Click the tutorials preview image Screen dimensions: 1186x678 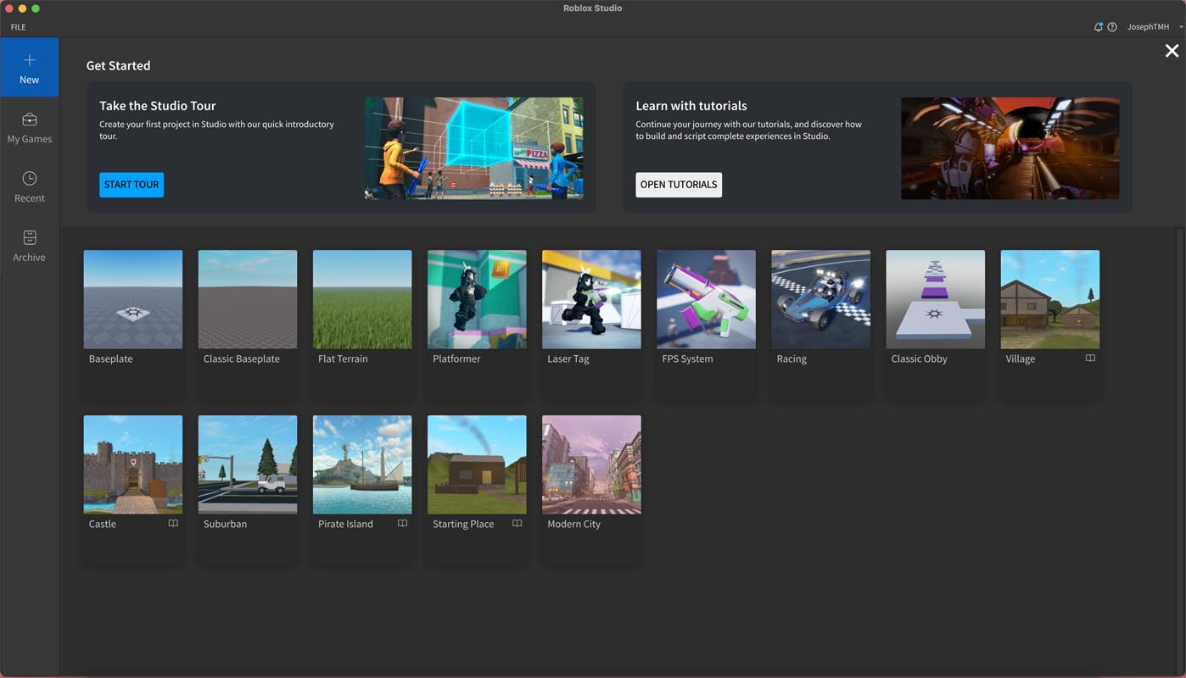coord(1010,148)
